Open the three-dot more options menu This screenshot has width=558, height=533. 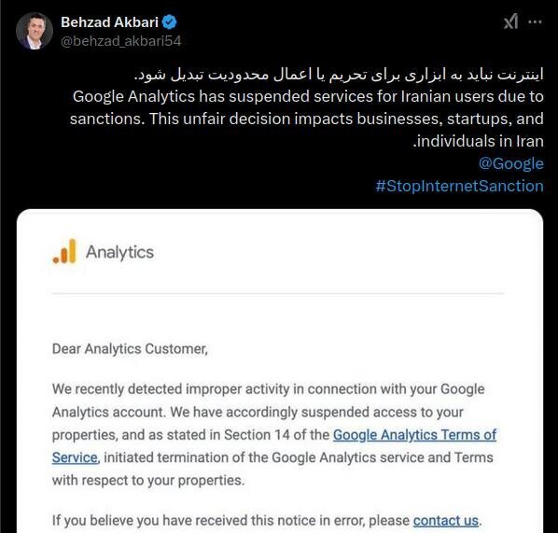point(535,22)
